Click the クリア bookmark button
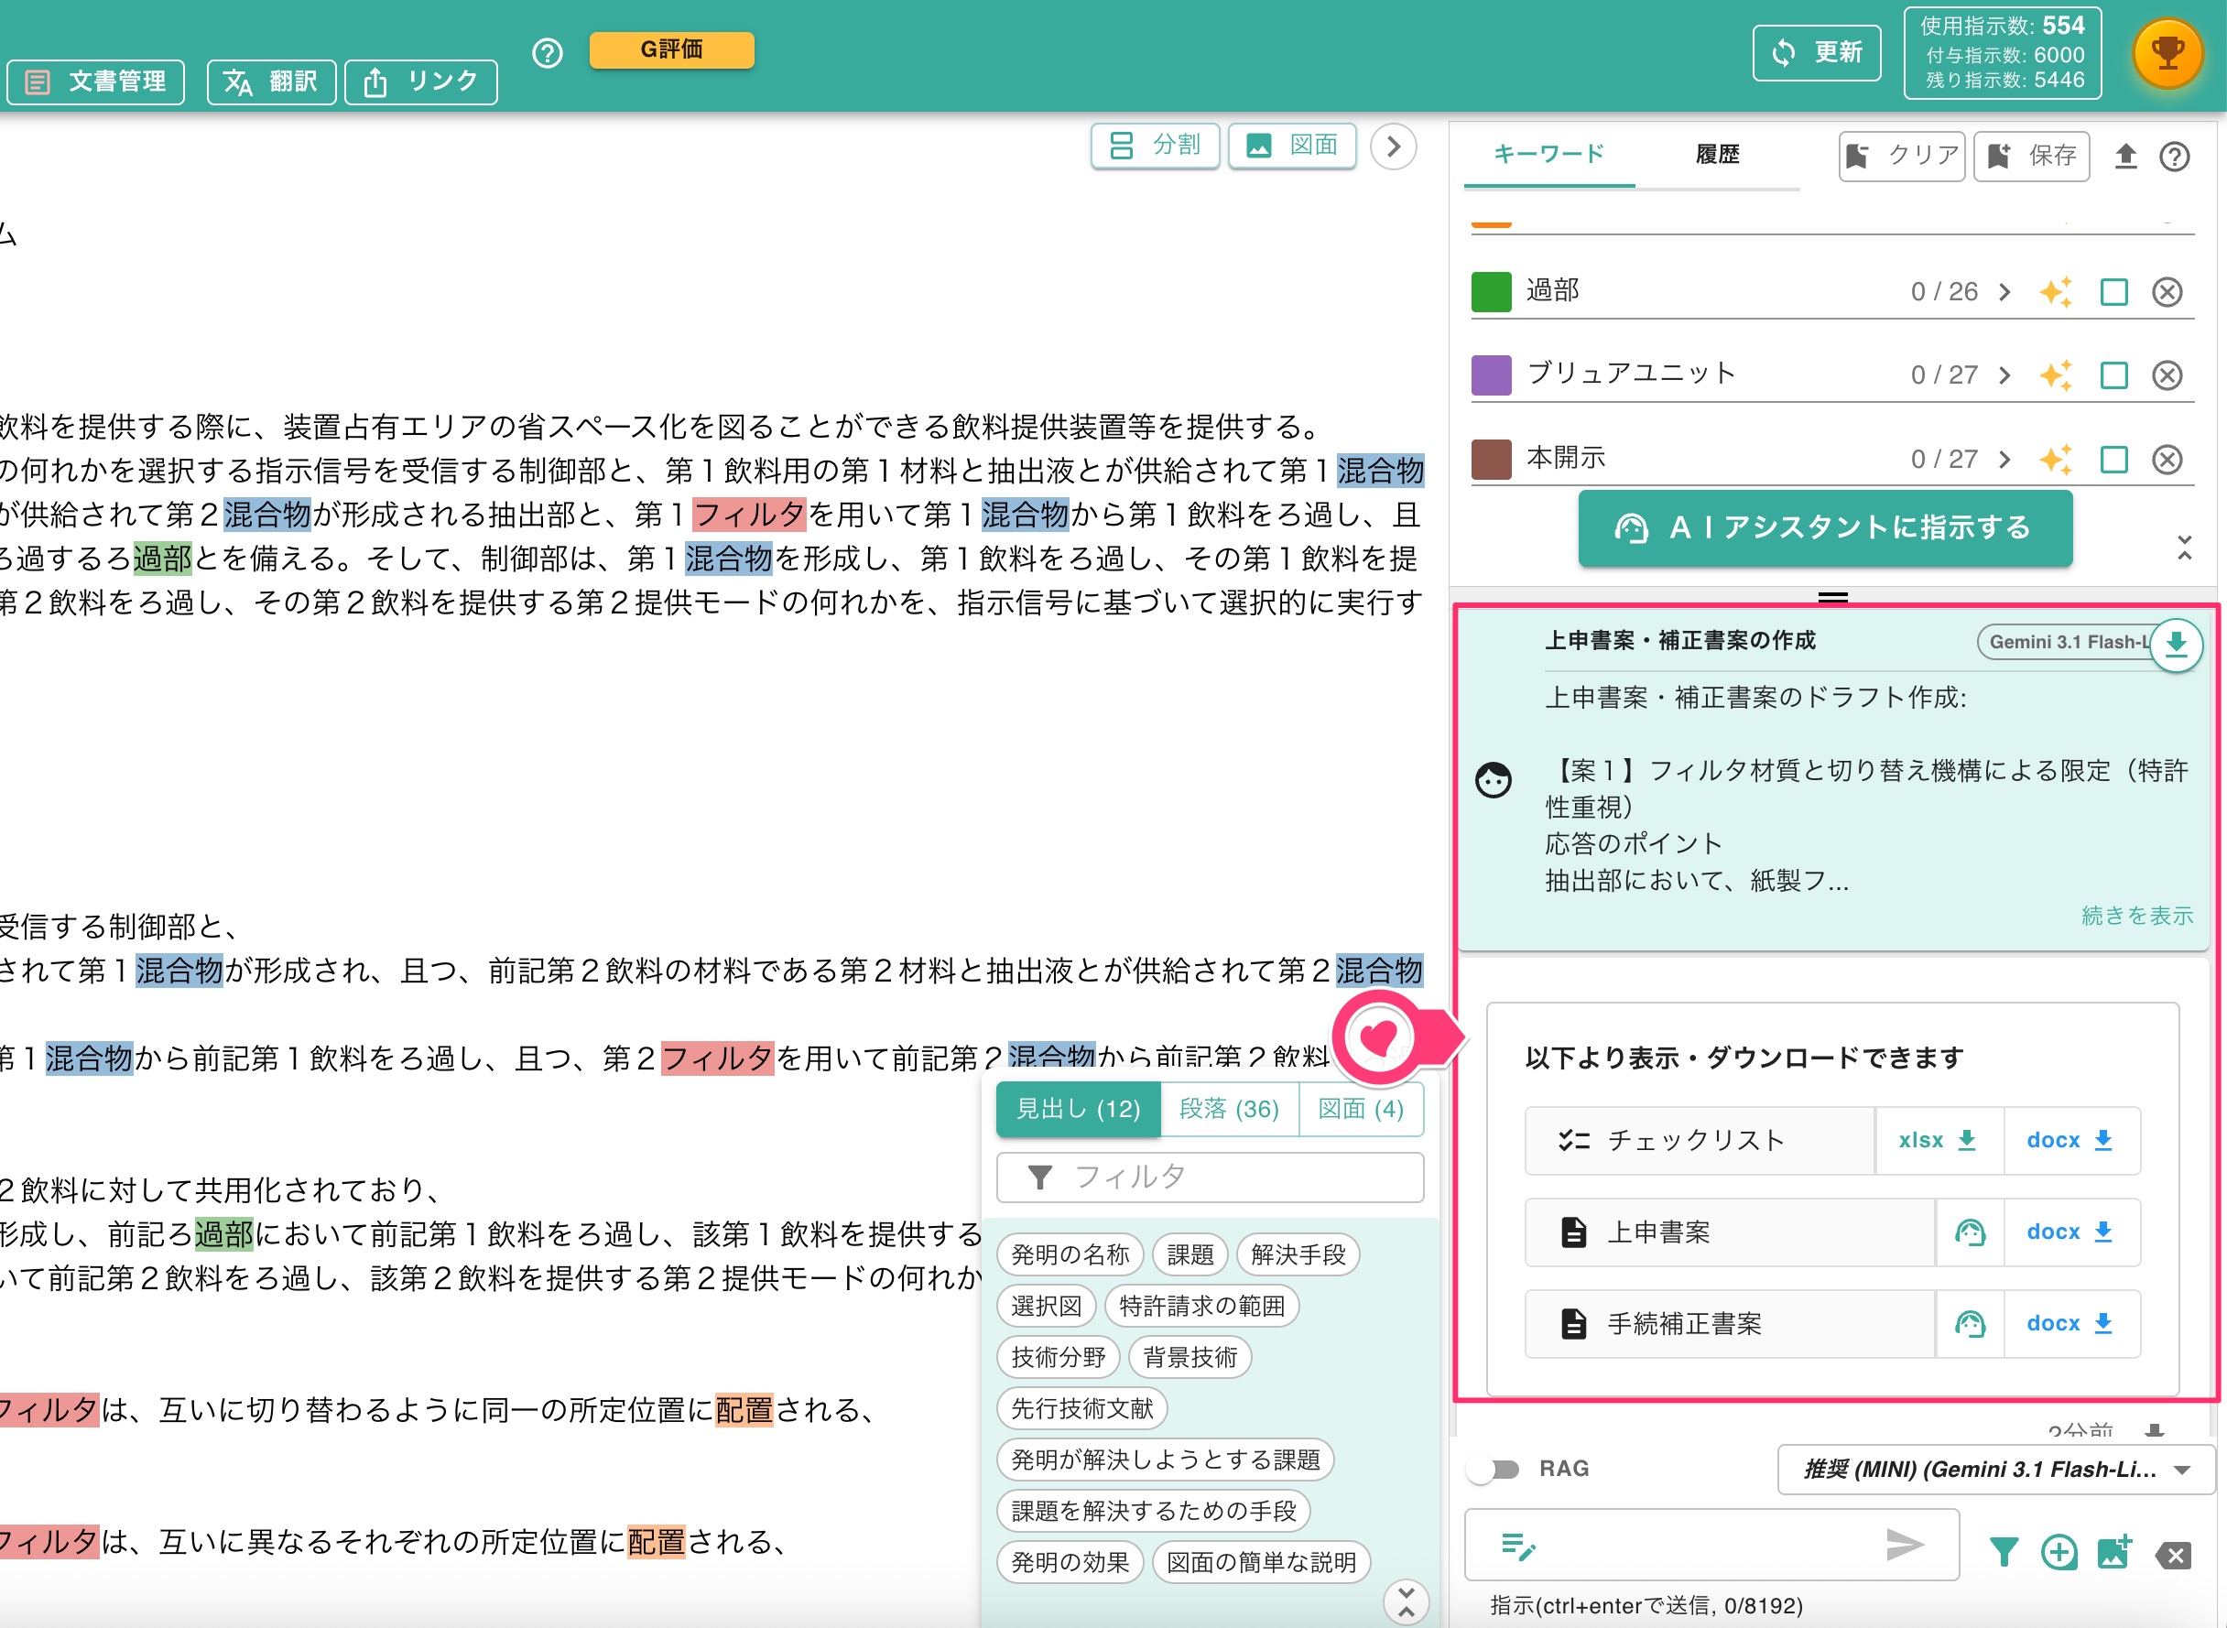Image resolution: width=2227 pixels, height=1628 pixels. [x=1902, y=156]
